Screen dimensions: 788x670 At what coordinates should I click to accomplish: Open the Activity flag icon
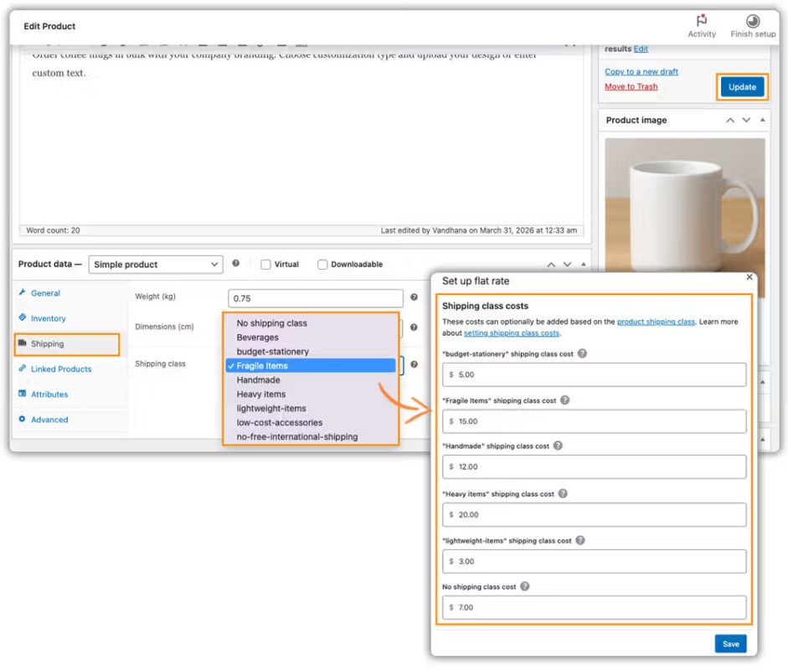pos(702,21)
